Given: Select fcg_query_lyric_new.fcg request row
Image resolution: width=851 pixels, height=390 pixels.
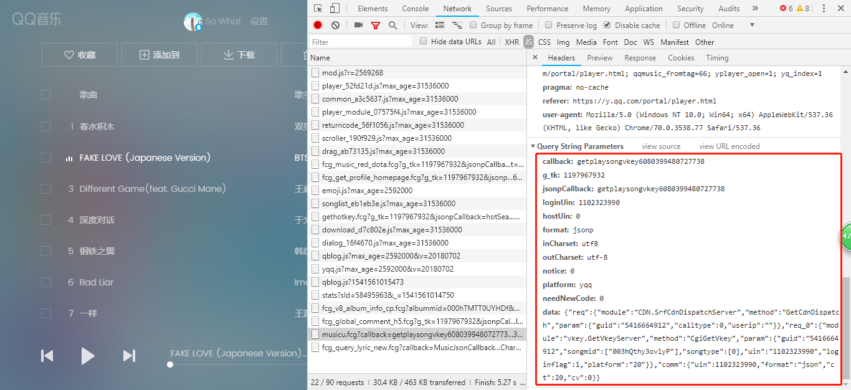Looking at the screenshot, I should pyautogui.click(x=417, y=348).
